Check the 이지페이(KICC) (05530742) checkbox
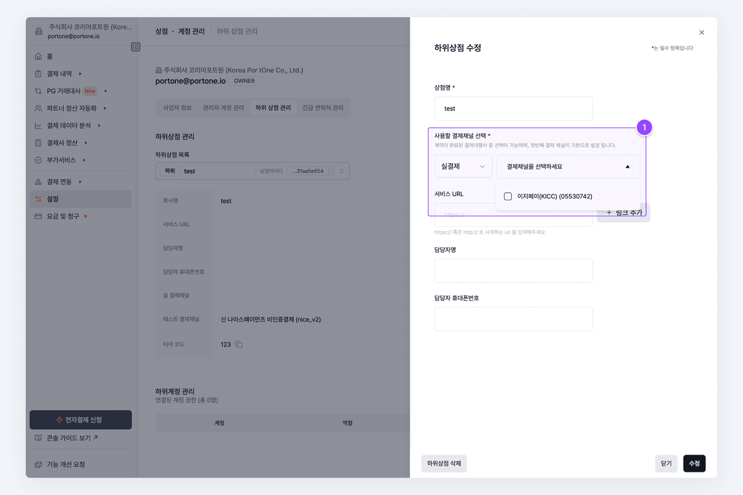The height and width of the screenshot is (495, 743). click(x=508, y=197)
